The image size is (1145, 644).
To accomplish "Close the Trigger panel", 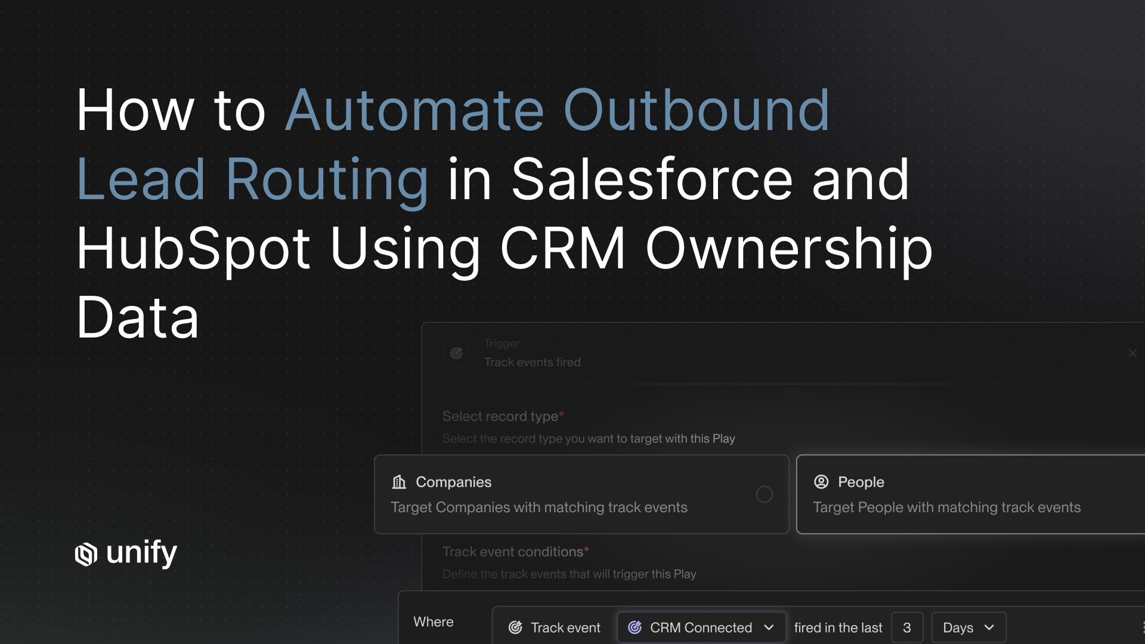I will tap(1132, 353).
